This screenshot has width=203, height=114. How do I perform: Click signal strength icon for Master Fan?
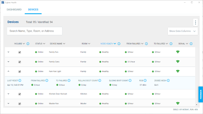tap(178, 103)
